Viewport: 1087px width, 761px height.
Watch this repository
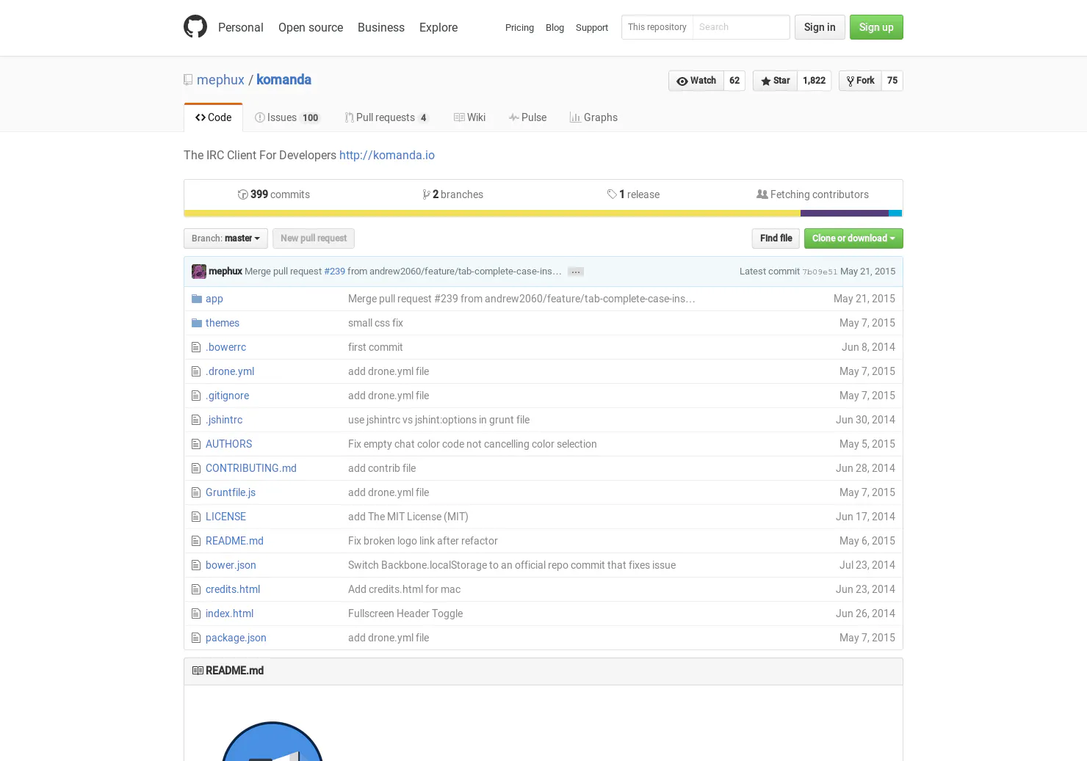696,81
